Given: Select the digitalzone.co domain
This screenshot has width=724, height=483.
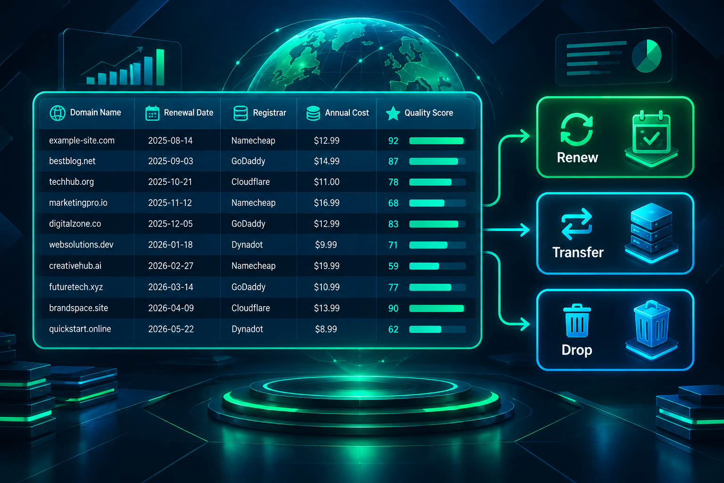Looking at the screenshot, I should click(x=75, y=224).
